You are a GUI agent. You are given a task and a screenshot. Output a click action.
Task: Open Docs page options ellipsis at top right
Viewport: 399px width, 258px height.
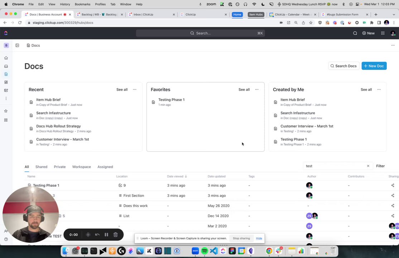click(x=393, y=46)
